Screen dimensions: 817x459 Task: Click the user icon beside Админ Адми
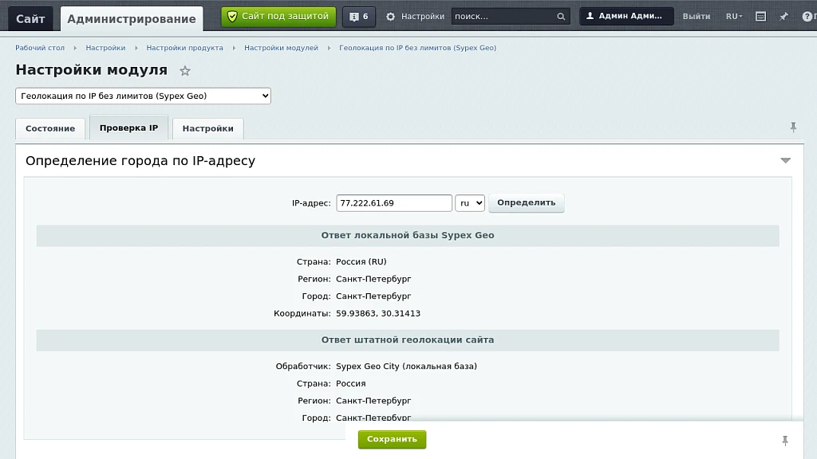(x=590, y=16)
